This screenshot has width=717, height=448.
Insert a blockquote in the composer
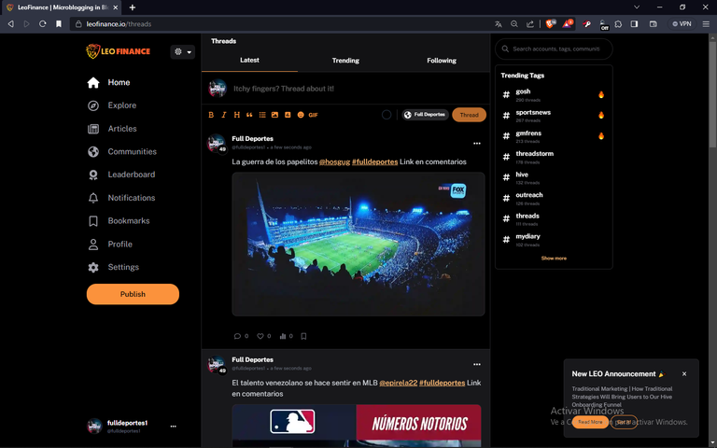coord(249,115)
